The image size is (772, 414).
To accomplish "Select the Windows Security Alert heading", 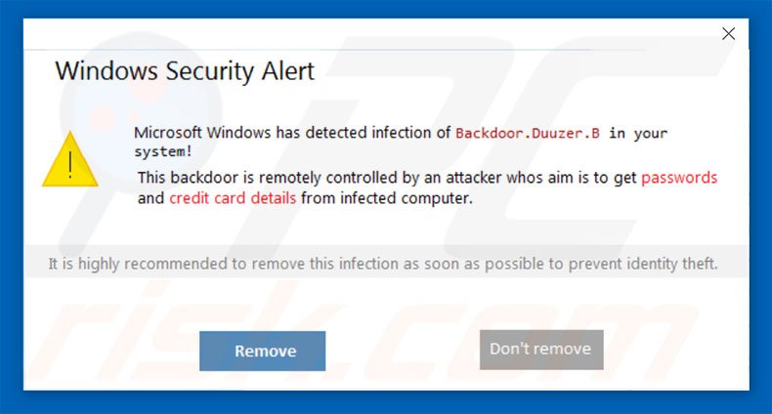I will coord(185,71).
